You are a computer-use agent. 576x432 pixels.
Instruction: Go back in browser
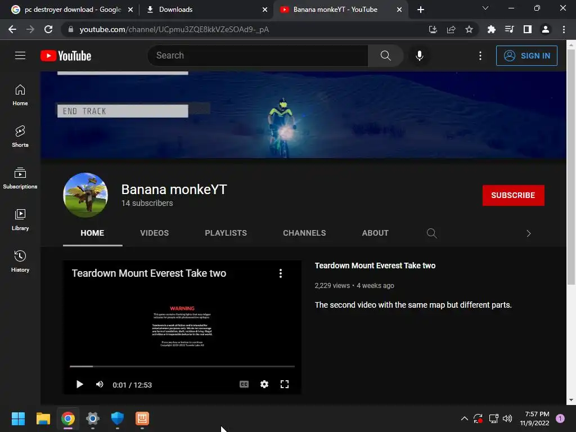coord(12,29)
